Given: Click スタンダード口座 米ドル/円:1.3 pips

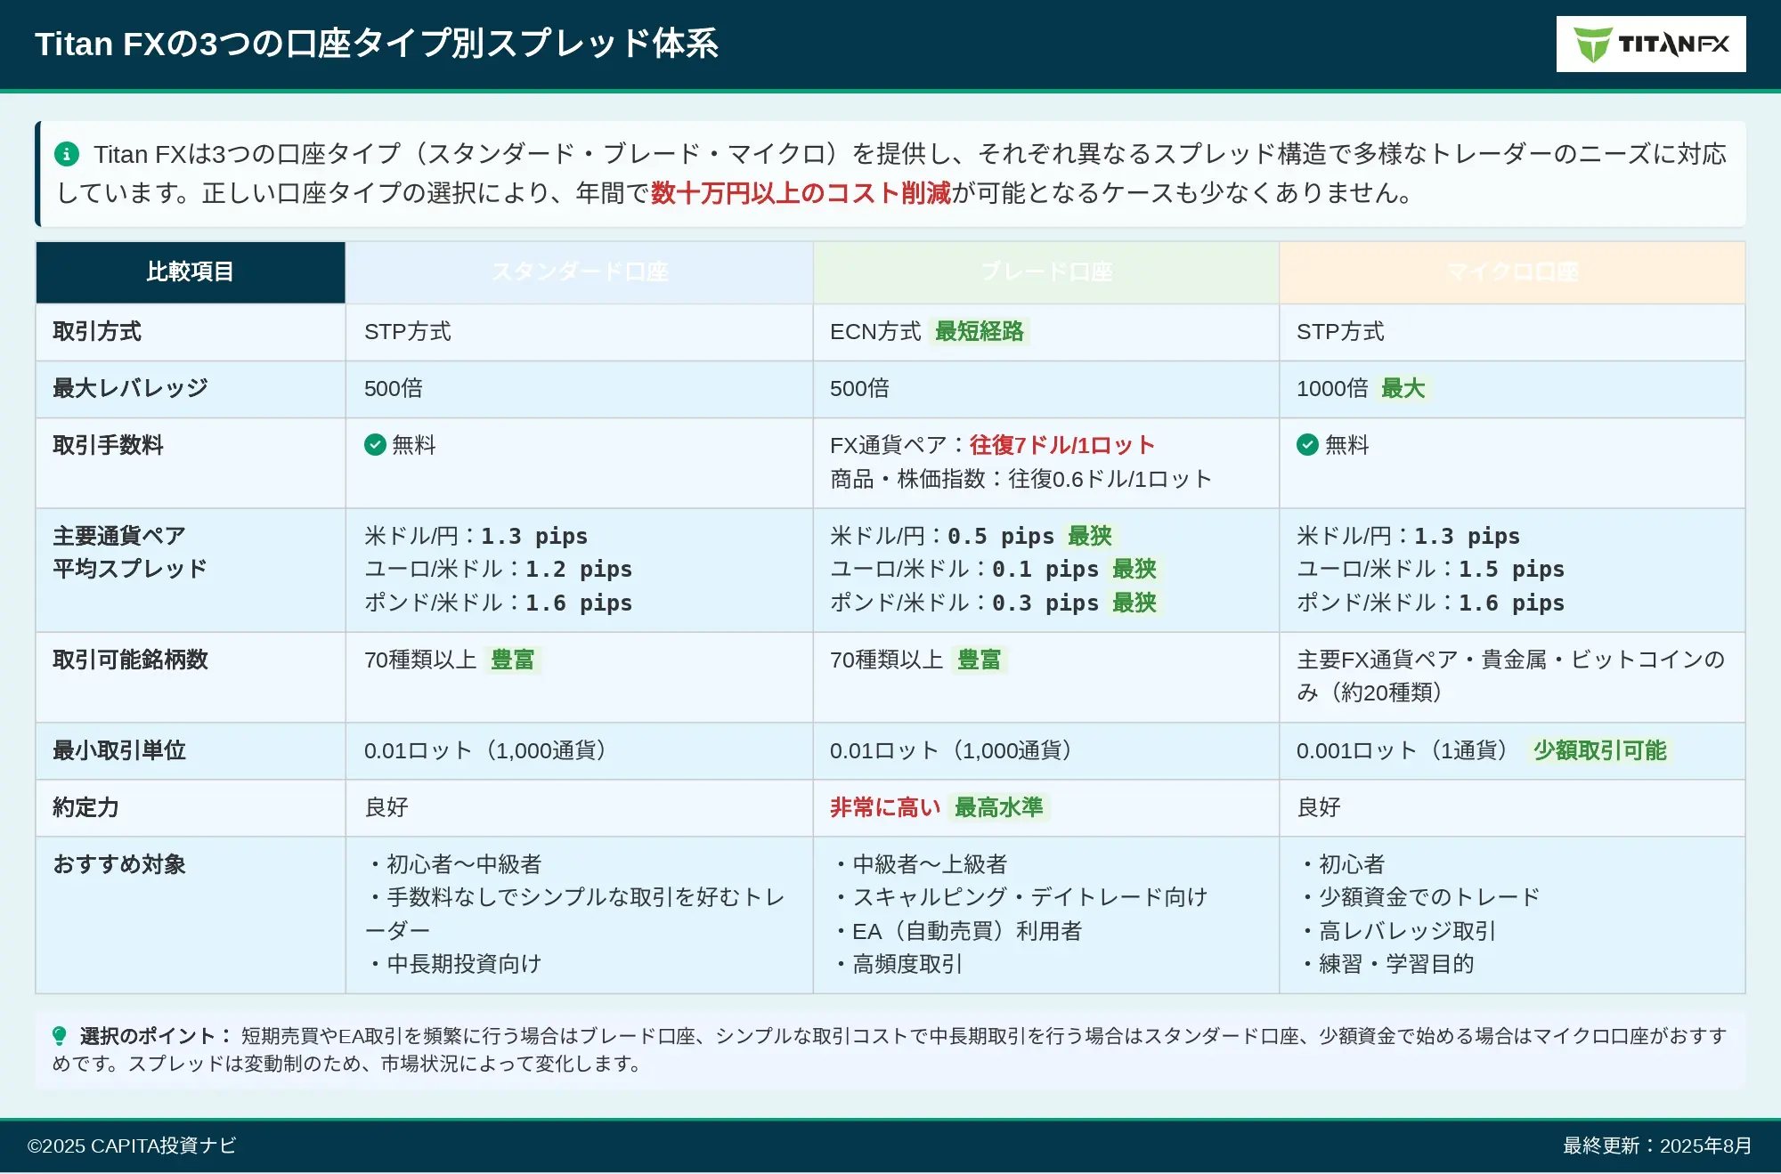Looking at the screenshot, I should [x=476, y=536].
